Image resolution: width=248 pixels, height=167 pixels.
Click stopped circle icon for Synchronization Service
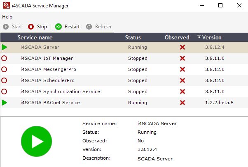(4, 92)
